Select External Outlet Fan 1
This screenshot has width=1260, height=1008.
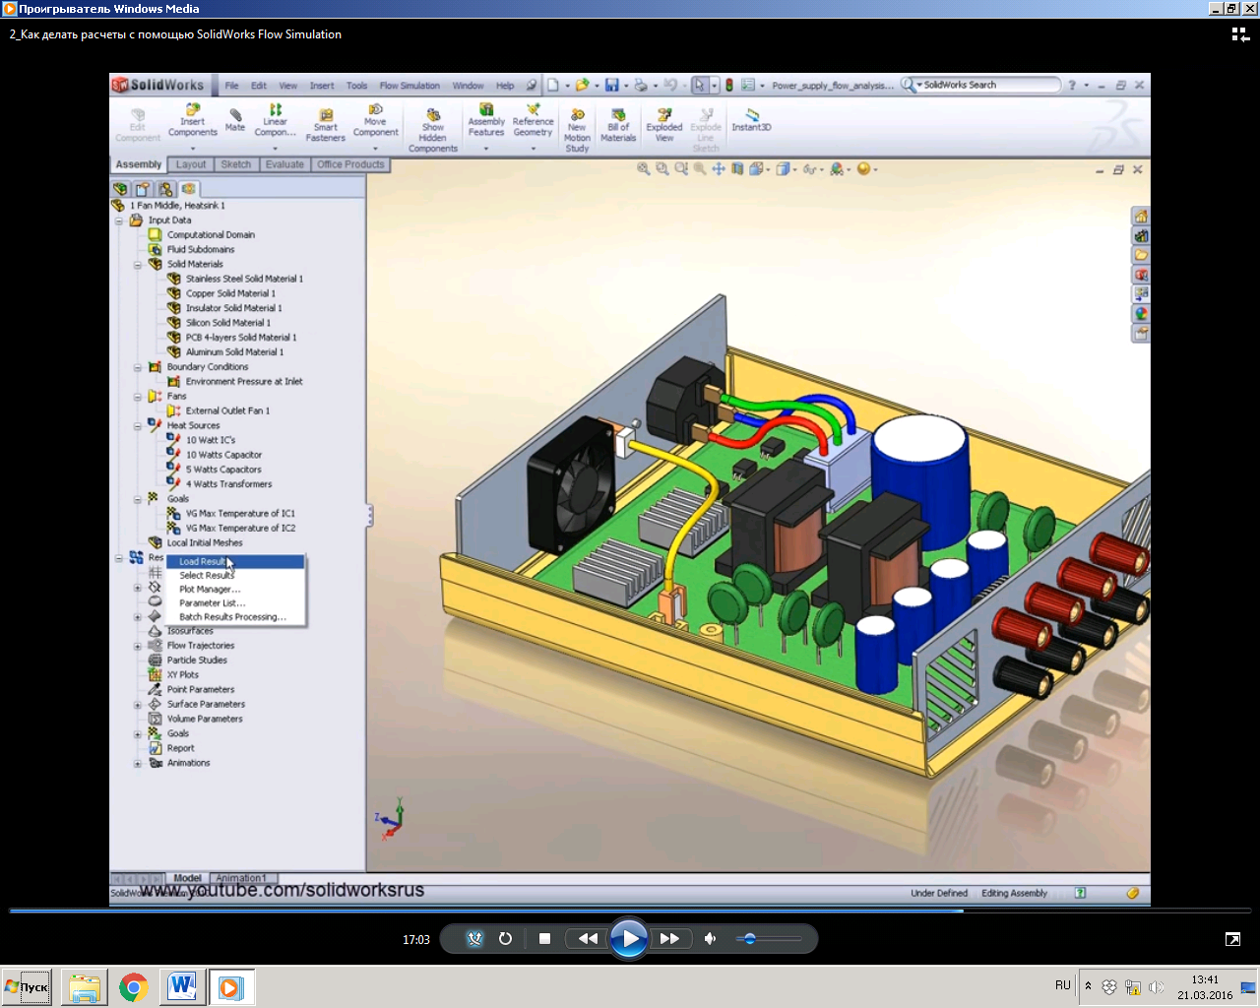pyautogui.click(x=227, y=411)
